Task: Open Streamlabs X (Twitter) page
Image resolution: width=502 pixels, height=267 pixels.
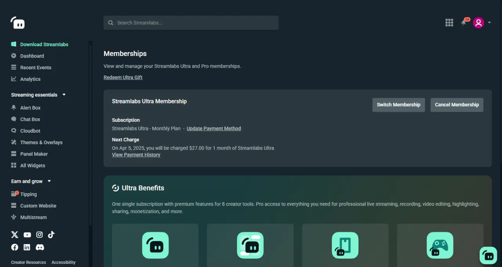Action: click(15, 235)
